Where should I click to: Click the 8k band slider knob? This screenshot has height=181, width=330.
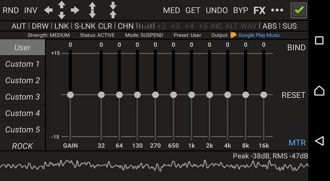click(x=245, y=95)
